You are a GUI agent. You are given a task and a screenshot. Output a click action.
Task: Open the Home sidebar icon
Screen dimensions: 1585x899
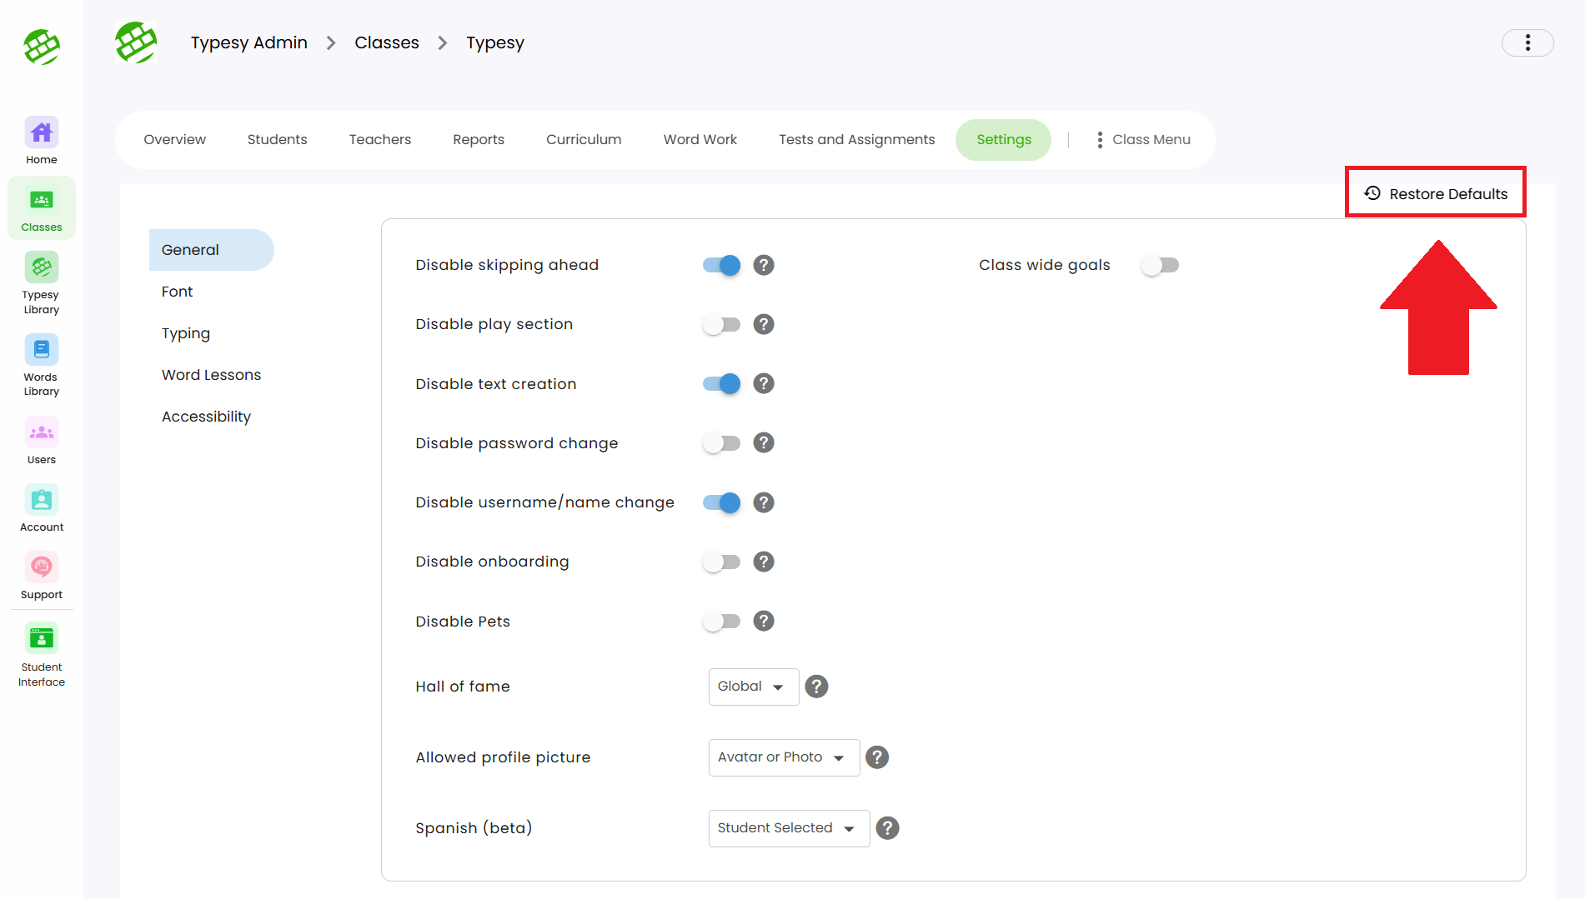(x=41, y=133)
